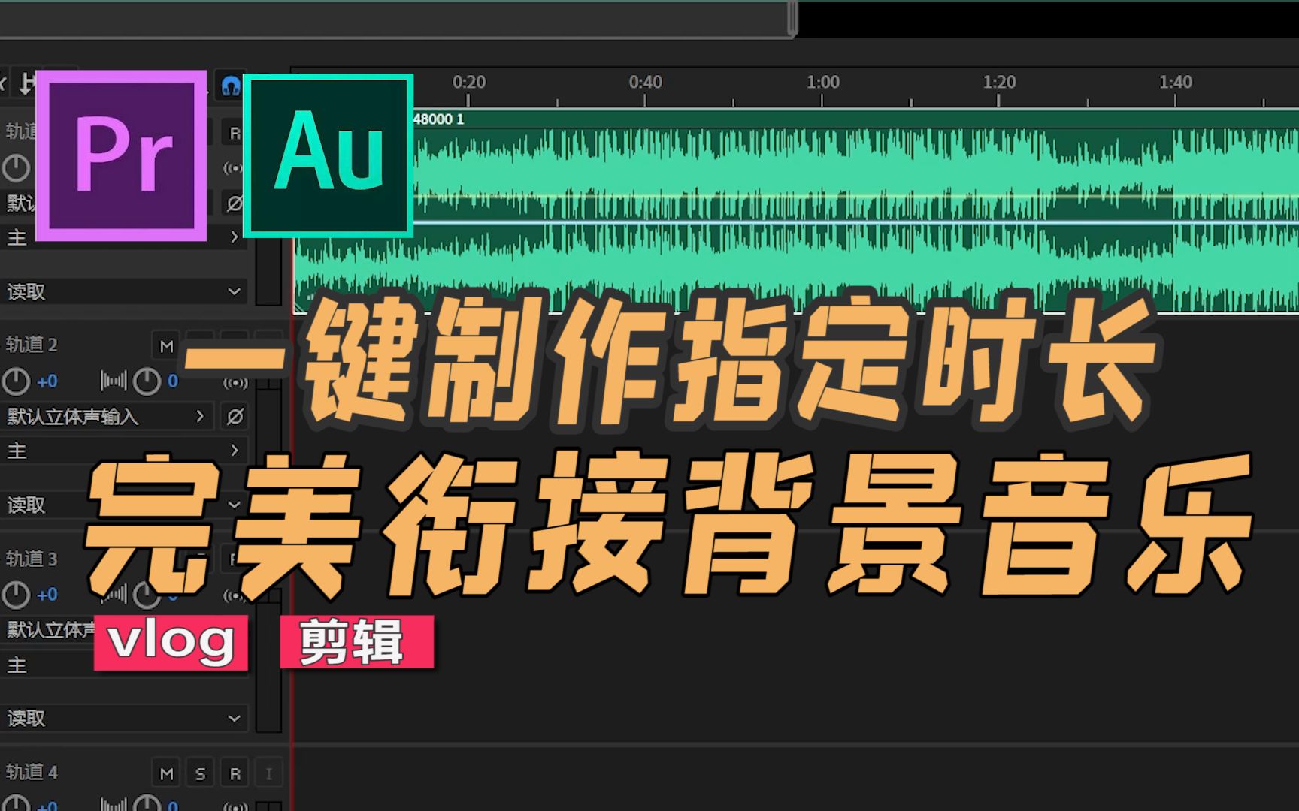The width and height of the screenshot is (1299, 811).
Task: Click track 1 monitor input icon
Action: point(234,168)
